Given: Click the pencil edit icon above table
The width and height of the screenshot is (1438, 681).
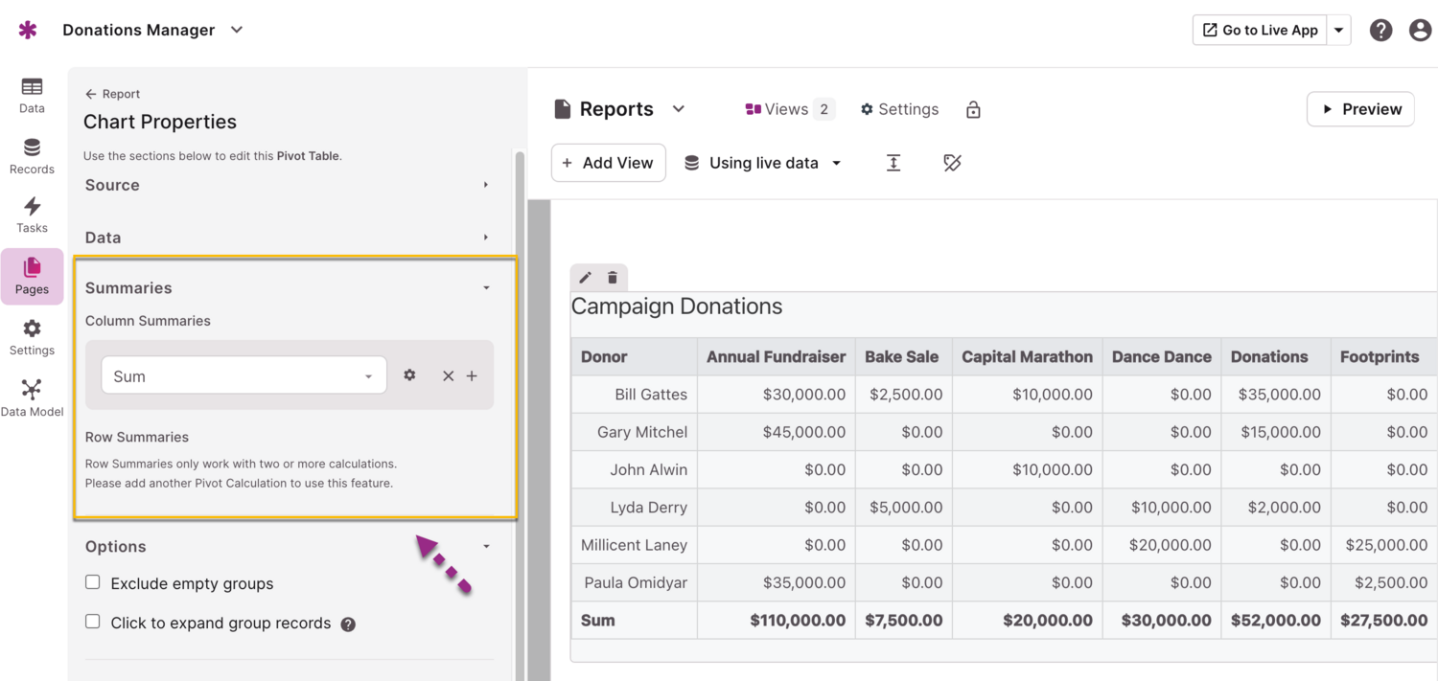Looking at the screenshot, I should (585, 278).
